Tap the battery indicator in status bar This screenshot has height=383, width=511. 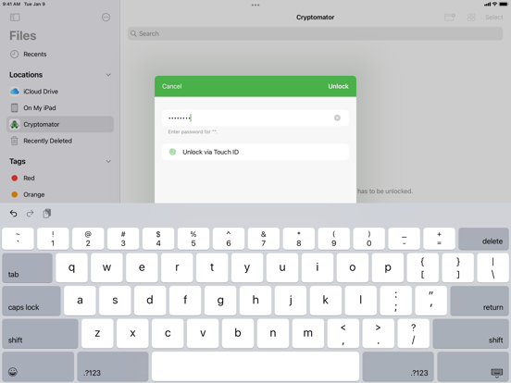504,4
